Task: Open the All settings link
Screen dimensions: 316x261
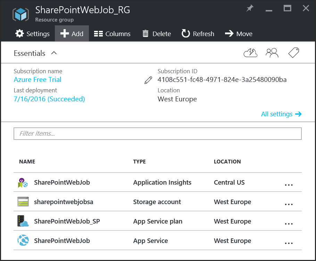Action: pyautogui.click(x=277, y=114)
